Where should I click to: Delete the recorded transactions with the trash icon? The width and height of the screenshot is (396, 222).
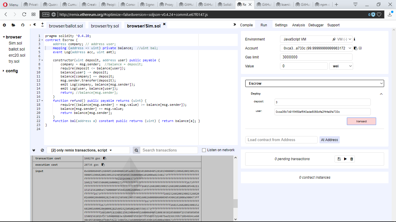click(352, 159)
